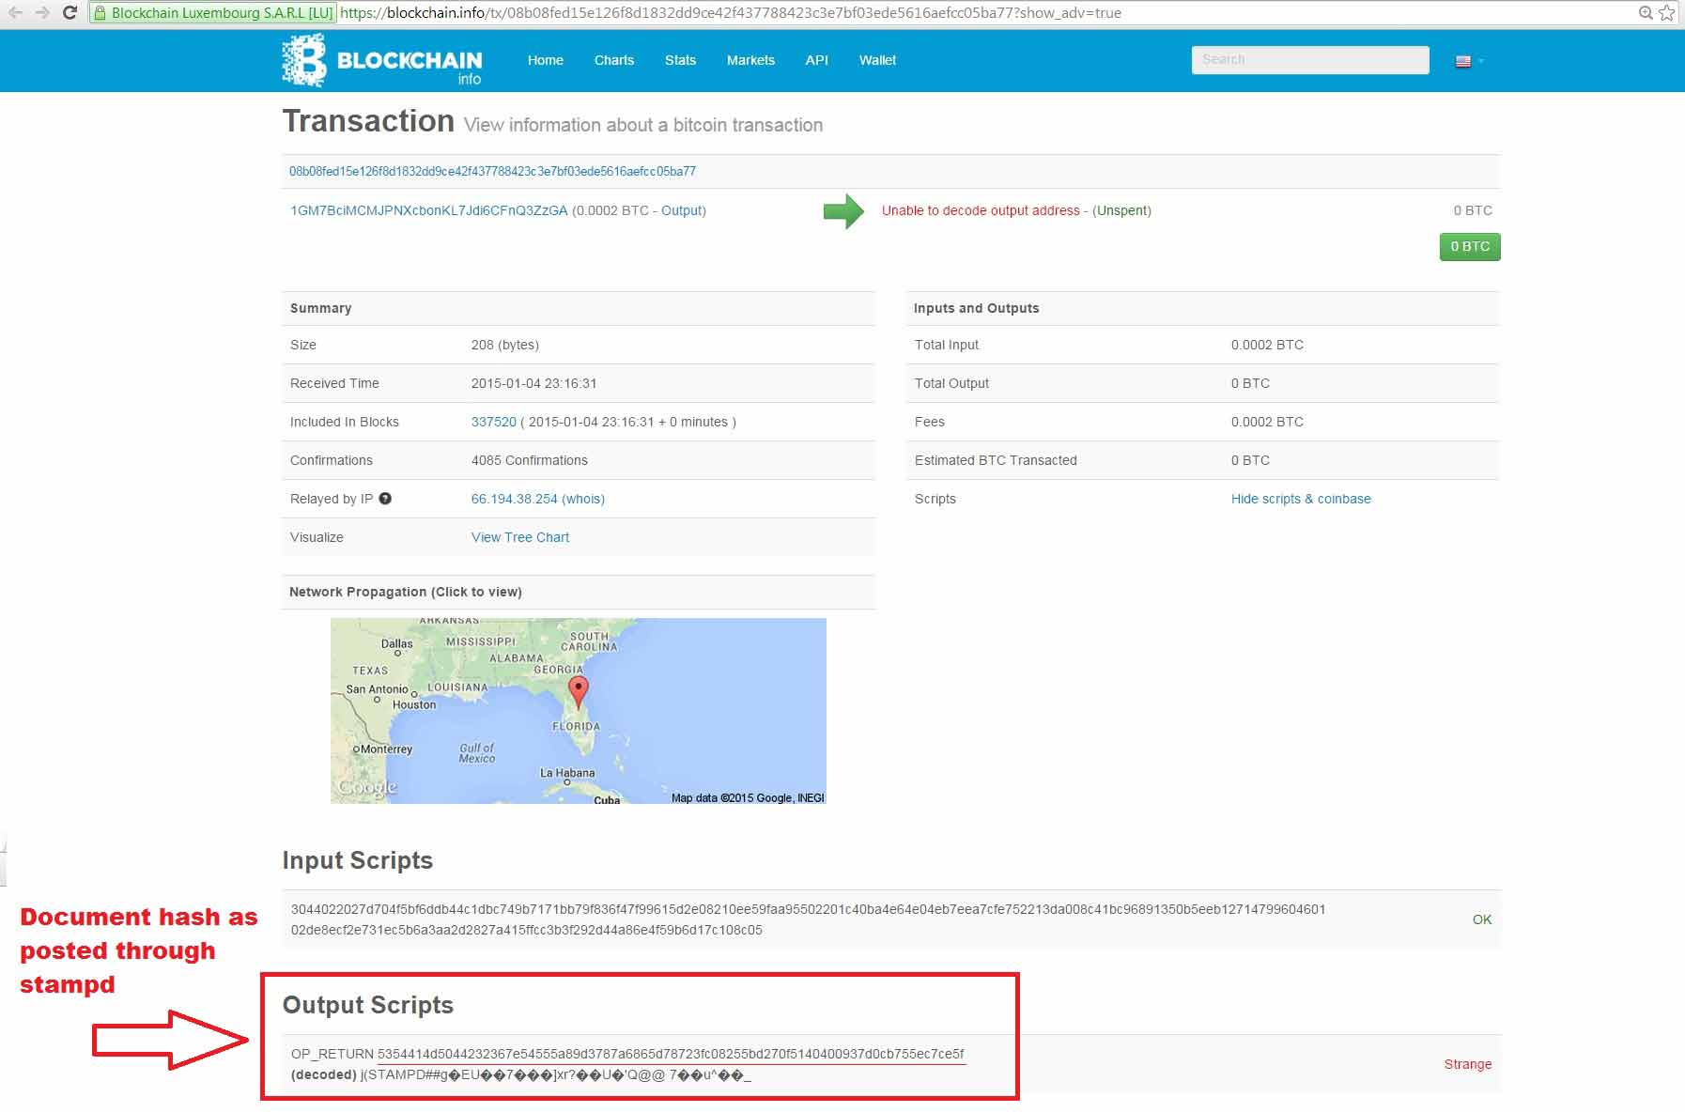Click the Input Scripts heading
This screenshot has height=1112, width=1685.
358,860
